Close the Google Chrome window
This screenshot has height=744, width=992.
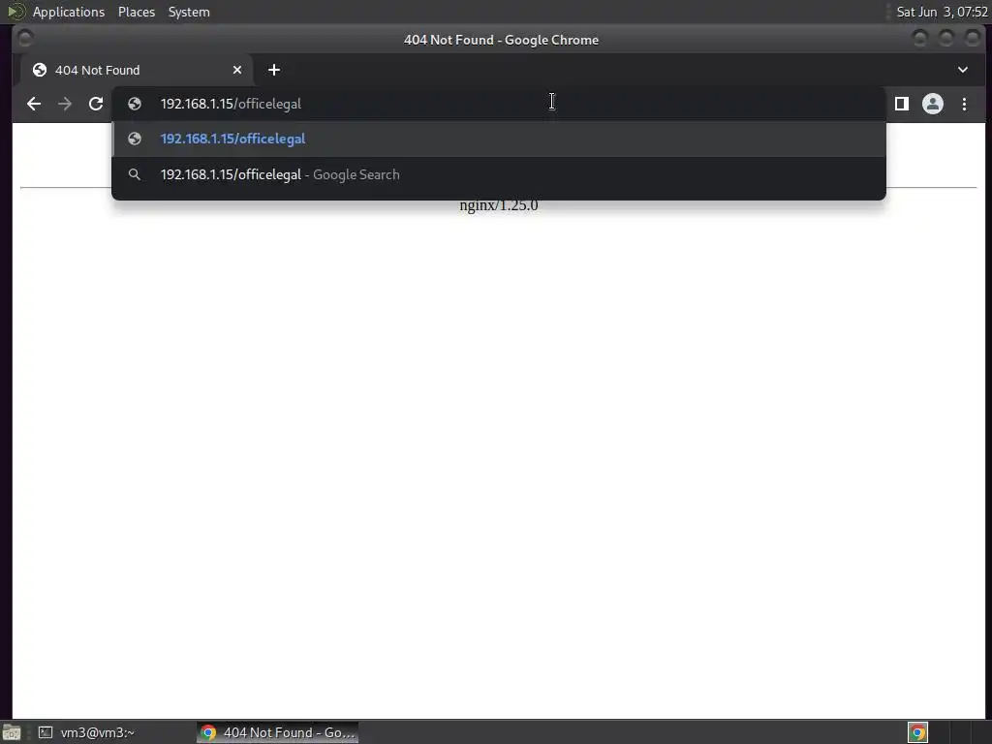973,39
